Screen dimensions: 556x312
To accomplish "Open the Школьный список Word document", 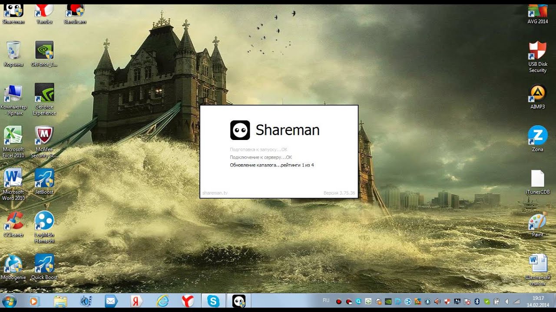I will coord(538,270).
